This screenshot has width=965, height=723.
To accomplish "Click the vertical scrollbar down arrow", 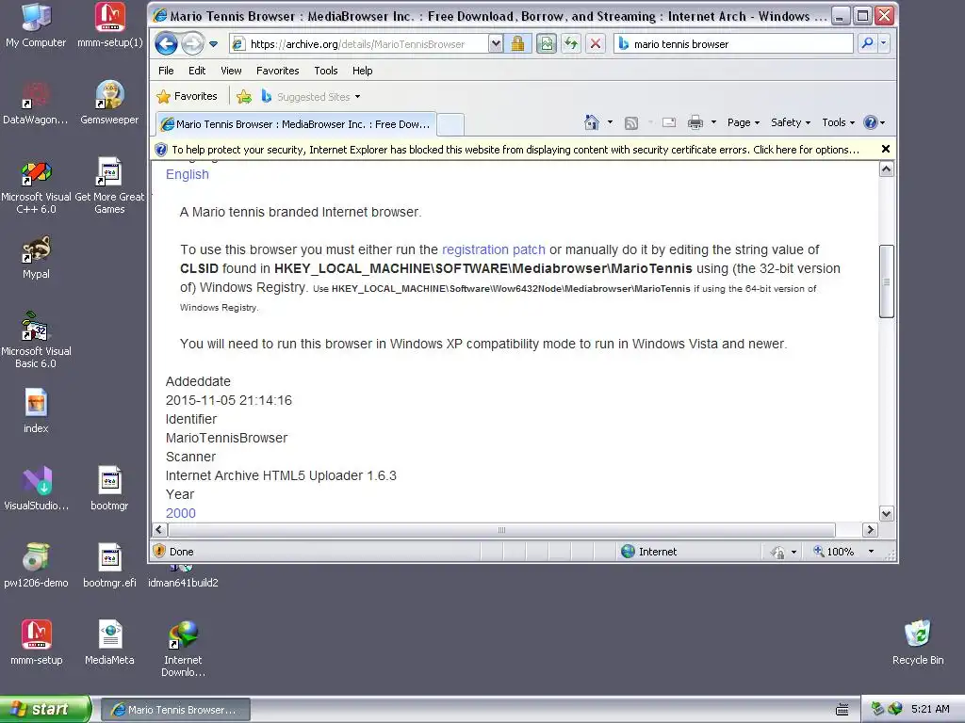I will click(886, 514).
